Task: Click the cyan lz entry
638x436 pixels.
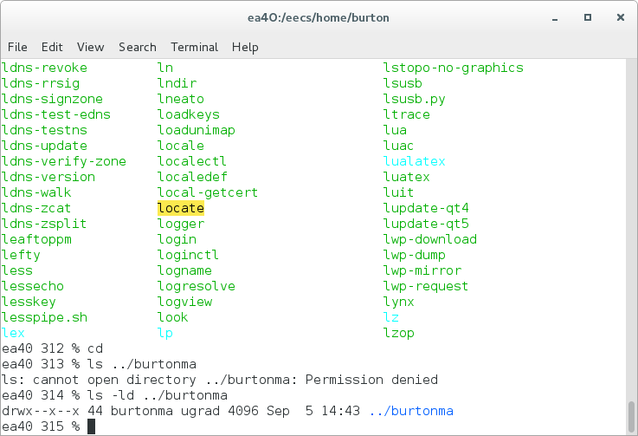Action: pyautogui.click(x=391, y=317)
